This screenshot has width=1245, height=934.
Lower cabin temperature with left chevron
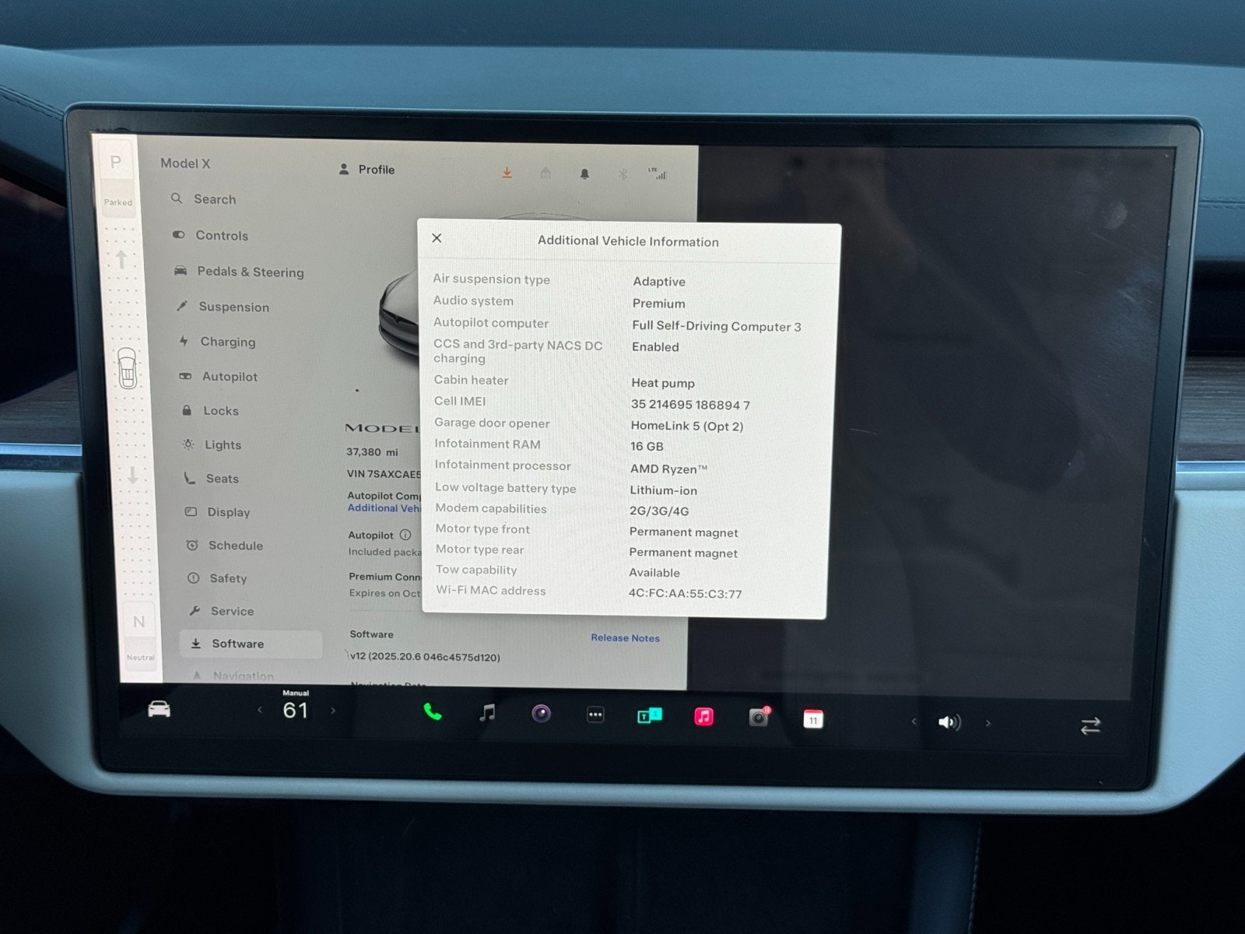pos(260,710)
